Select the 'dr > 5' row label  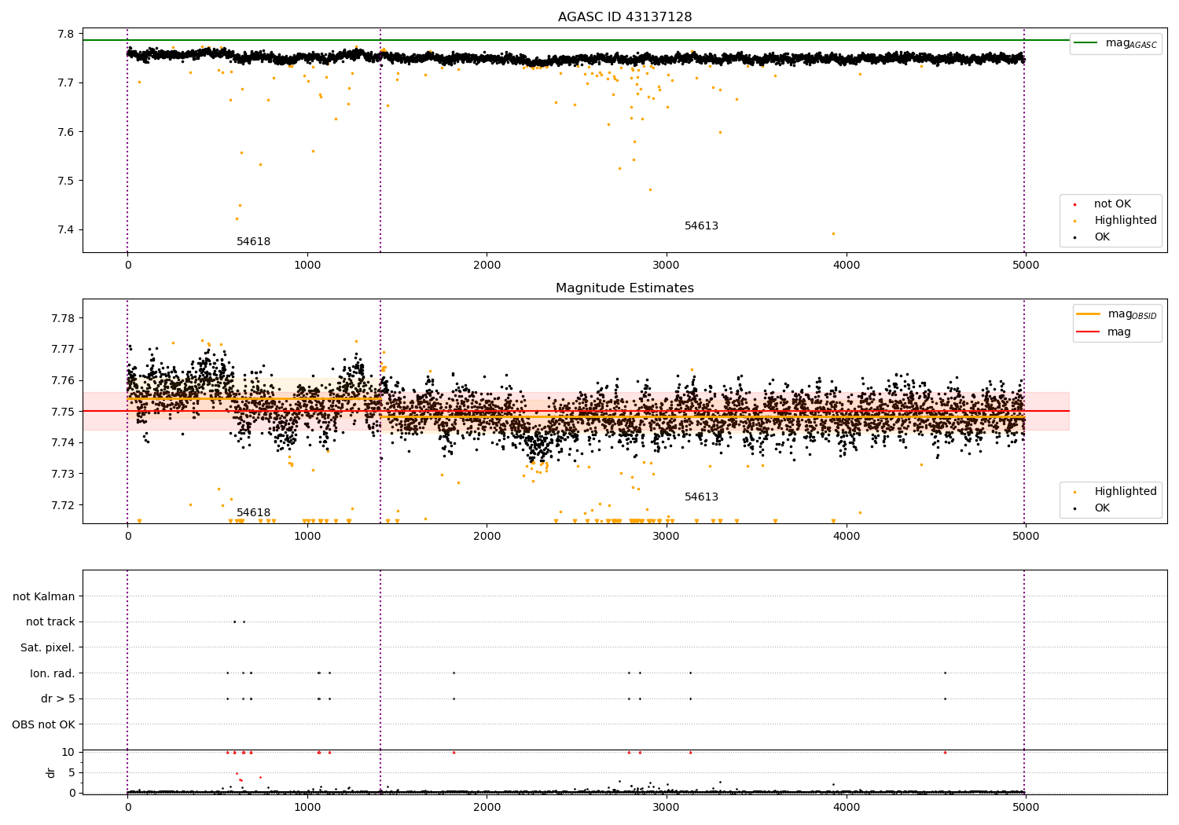pos(58,699)
